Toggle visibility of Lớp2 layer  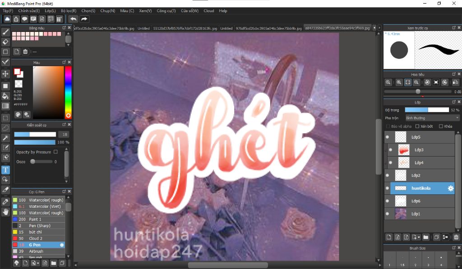click(388, 175)
